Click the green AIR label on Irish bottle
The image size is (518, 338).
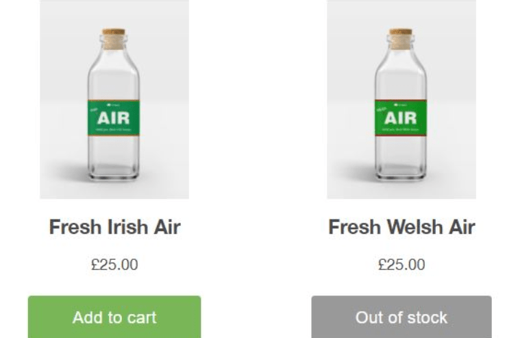[x=114, y=118]
